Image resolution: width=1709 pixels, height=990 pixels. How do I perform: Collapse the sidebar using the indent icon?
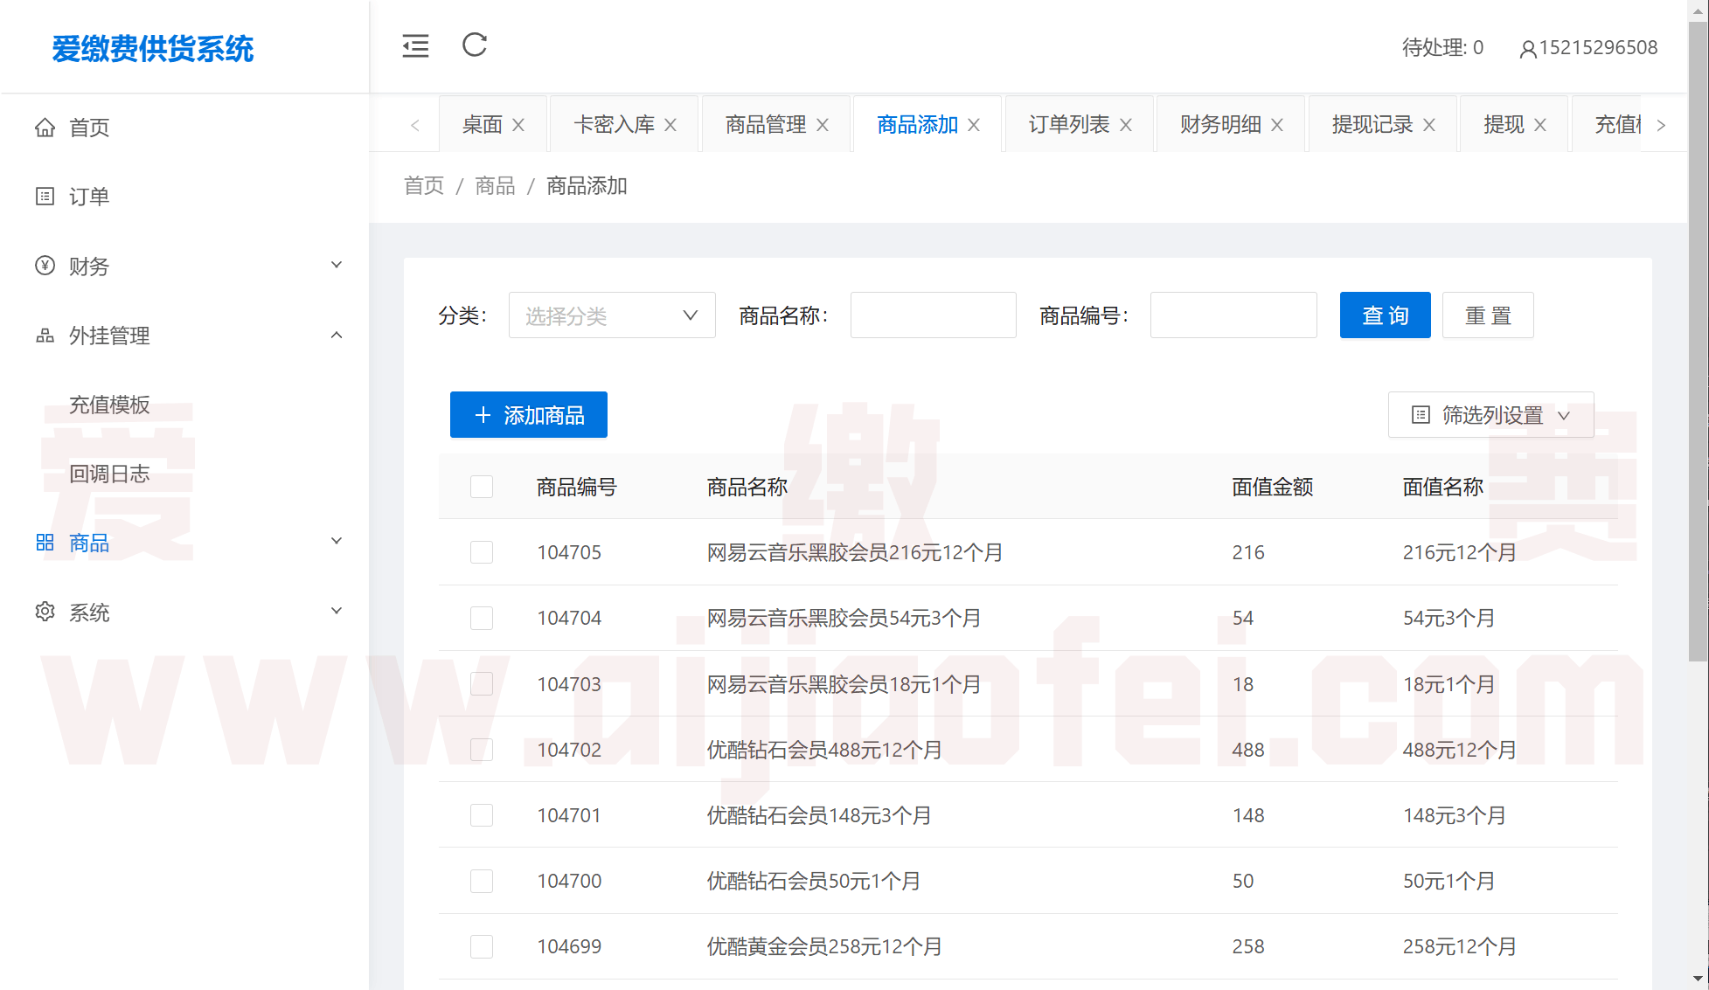(415, 46)
